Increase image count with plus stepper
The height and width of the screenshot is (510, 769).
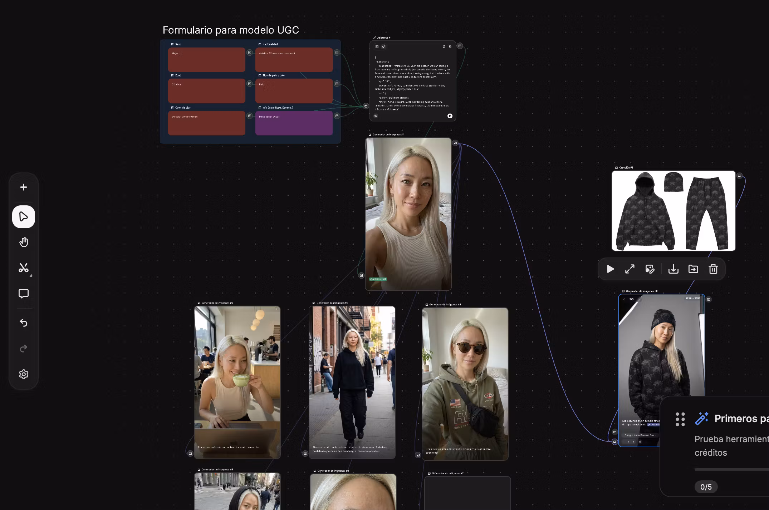coord(633,442)
